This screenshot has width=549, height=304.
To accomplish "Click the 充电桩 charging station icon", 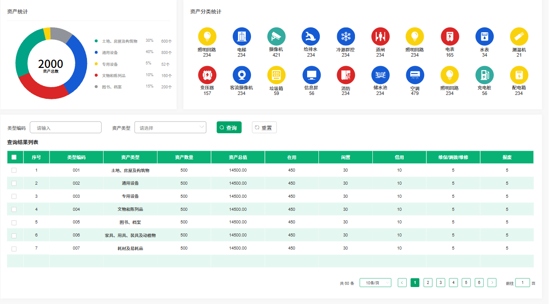I will tap(484, 75).
